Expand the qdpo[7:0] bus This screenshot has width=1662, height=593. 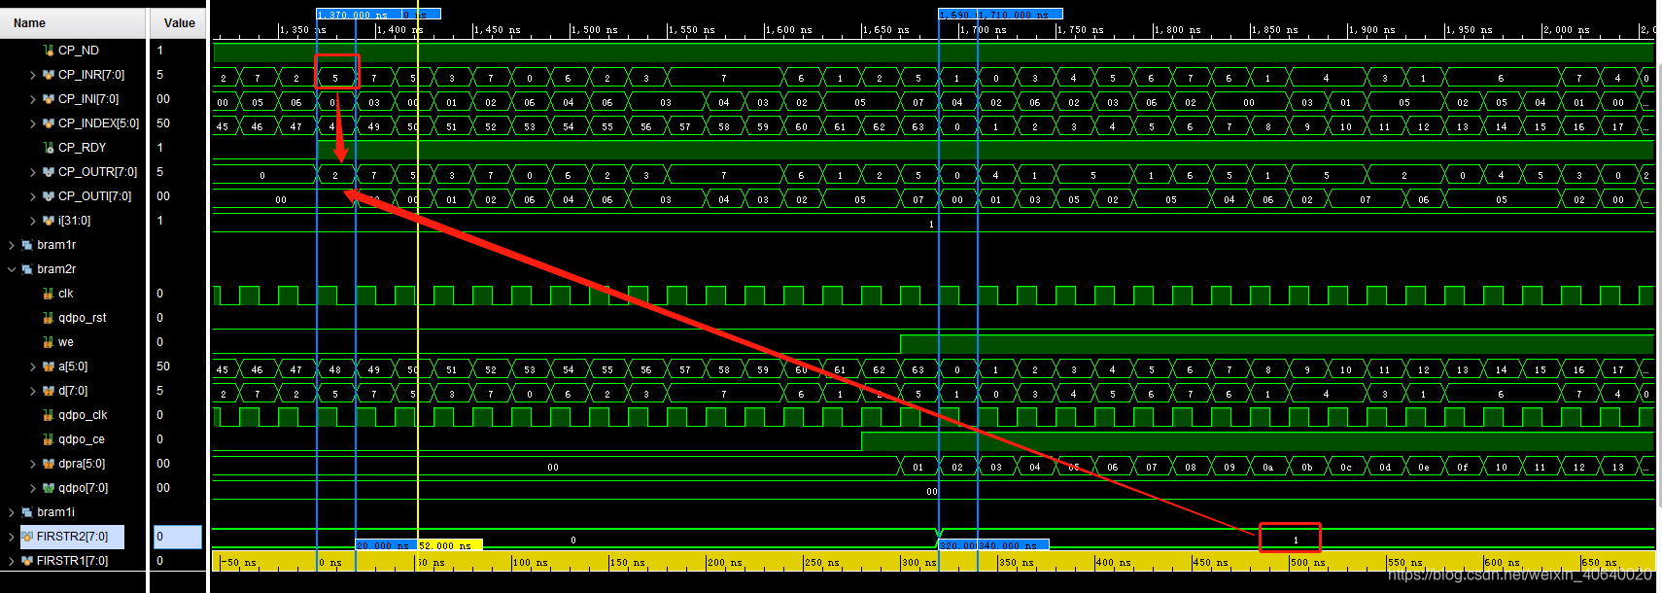(33, 488)
